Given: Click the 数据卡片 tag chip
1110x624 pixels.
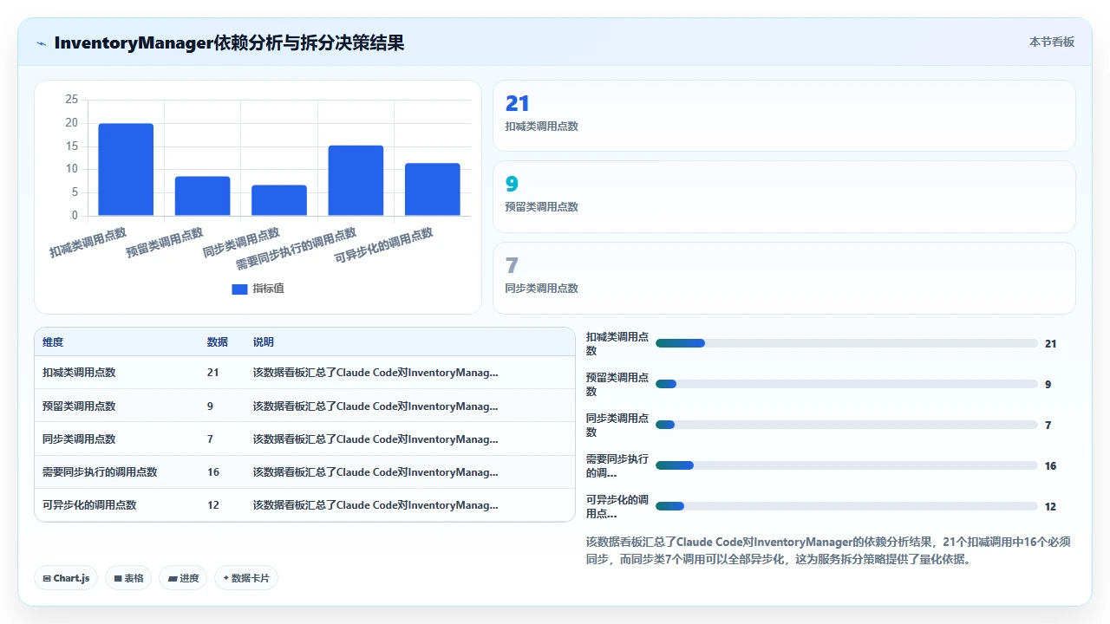Looking at the screenshot, I should pos(246,578).
